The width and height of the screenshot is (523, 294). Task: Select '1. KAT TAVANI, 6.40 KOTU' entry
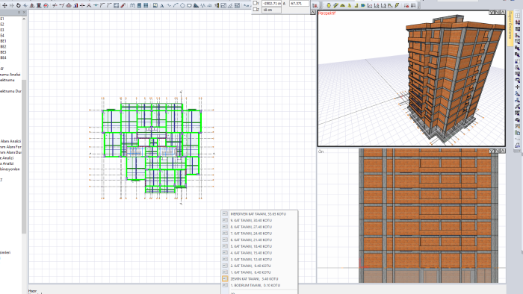(x=250, y=272)
